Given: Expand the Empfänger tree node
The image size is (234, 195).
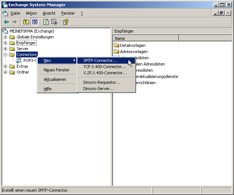Looking at the screenshot, I should (x=5, y=43).
